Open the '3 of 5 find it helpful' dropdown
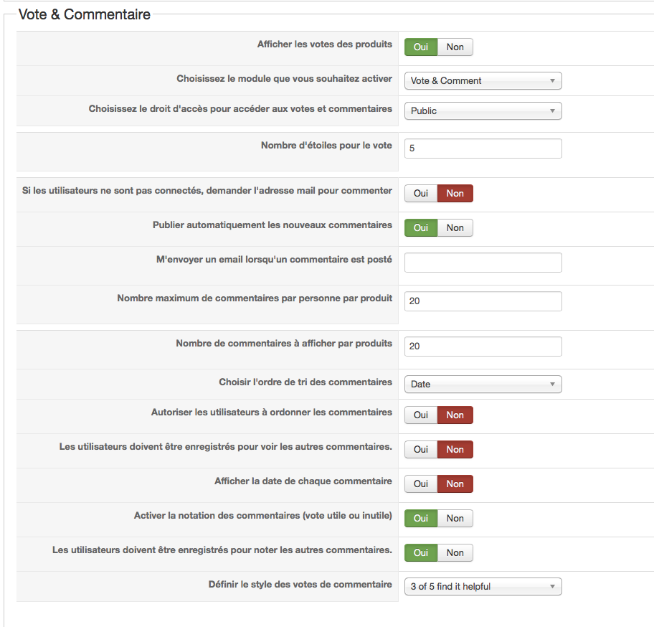This screenshot has width=654, height=627. 483,587
